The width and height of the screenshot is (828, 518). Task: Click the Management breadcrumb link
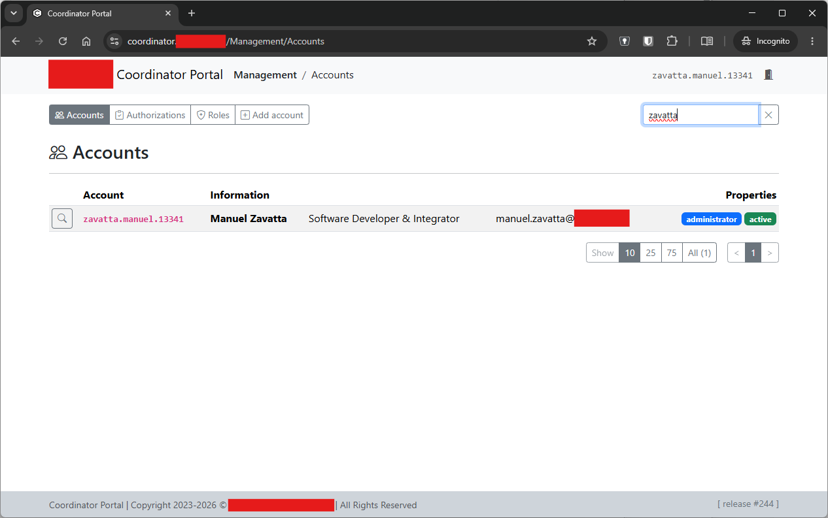click(265, 75)
